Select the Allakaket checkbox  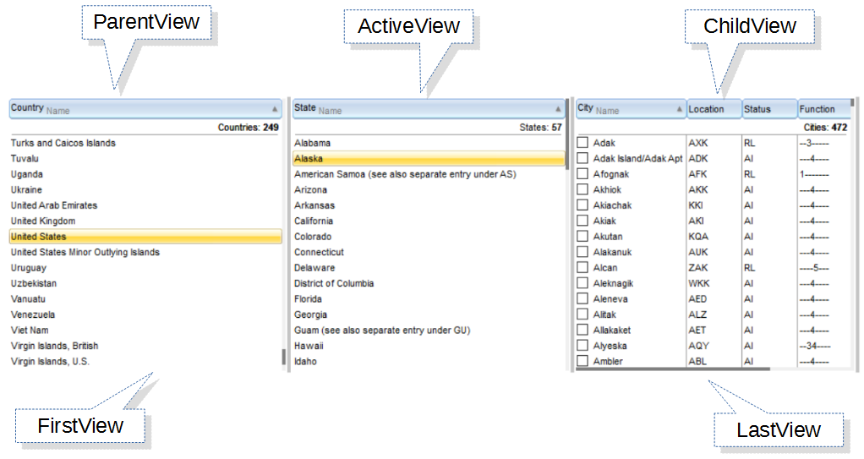(582, 330)
